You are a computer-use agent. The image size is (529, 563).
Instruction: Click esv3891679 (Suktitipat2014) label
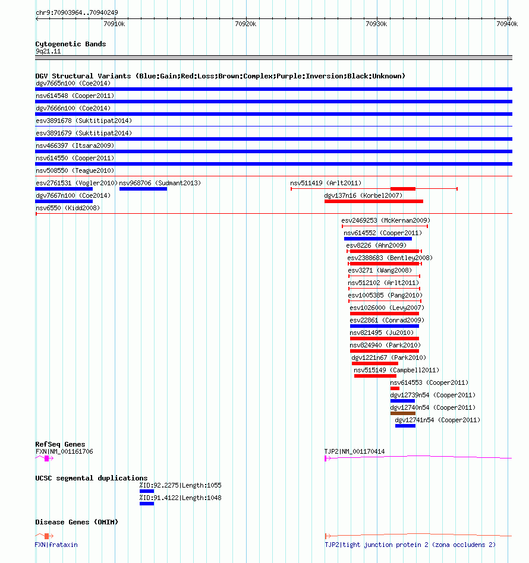[84, 133]
